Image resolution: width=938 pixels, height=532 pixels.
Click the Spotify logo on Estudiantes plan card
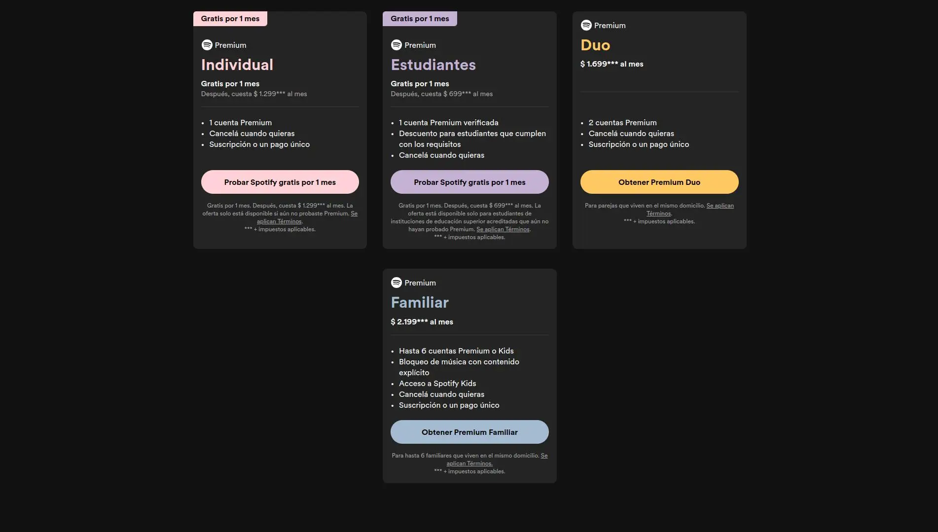coord(397,45)
